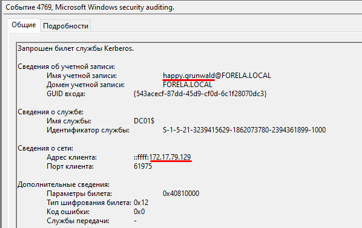Viewport: 362px width, 228px height.
Task: Select the Общие tab
Action: click(24, 25)
